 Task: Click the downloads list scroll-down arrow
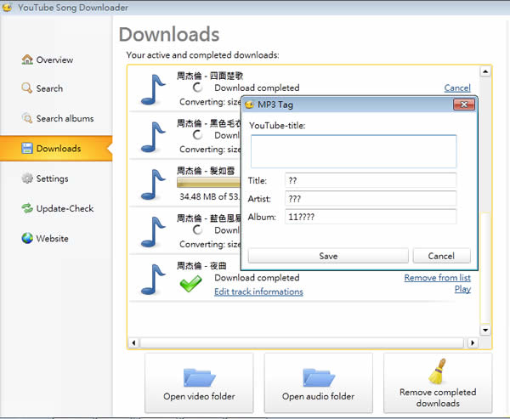coord(485,331)
